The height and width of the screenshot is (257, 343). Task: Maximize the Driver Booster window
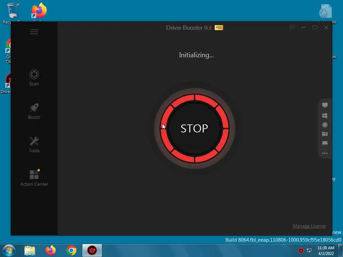click(x=315, y=27)
